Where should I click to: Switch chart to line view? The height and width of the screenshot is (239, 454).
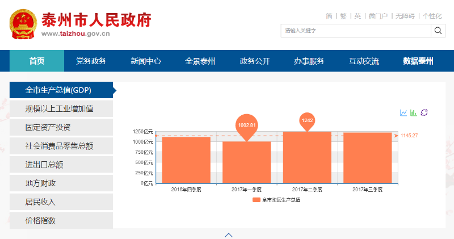(x=403, y=113)
